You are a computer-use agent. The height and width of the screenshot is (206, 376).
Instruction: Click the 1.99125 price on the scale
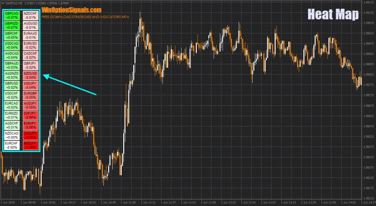(369, 13)
